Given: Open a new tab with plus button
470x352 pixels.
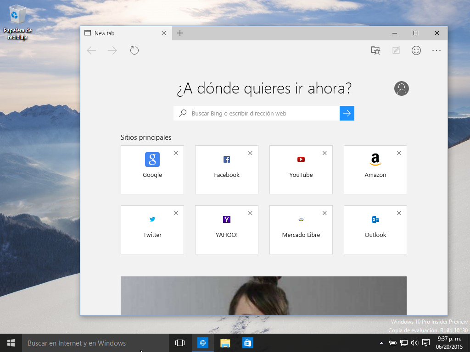Looking at the screenshot, I should pyautogui.click(x=180, y=33).
